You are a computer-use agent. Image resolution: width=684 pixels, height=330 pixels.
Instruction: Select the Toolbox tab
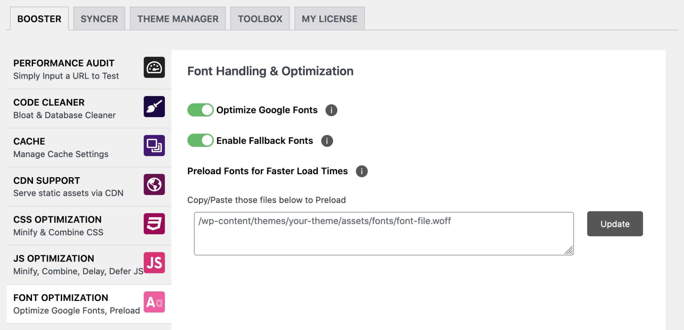coord(260,19)
